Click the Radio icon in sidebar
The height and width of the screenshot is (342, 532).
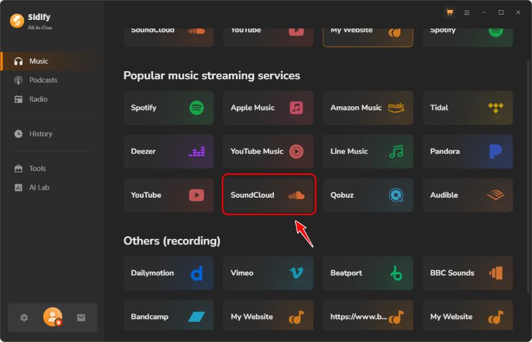pos(19,99)
